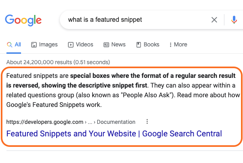Open the three-dot options beside the result URL
243x163 pixels.
click(x=147, y=121)
